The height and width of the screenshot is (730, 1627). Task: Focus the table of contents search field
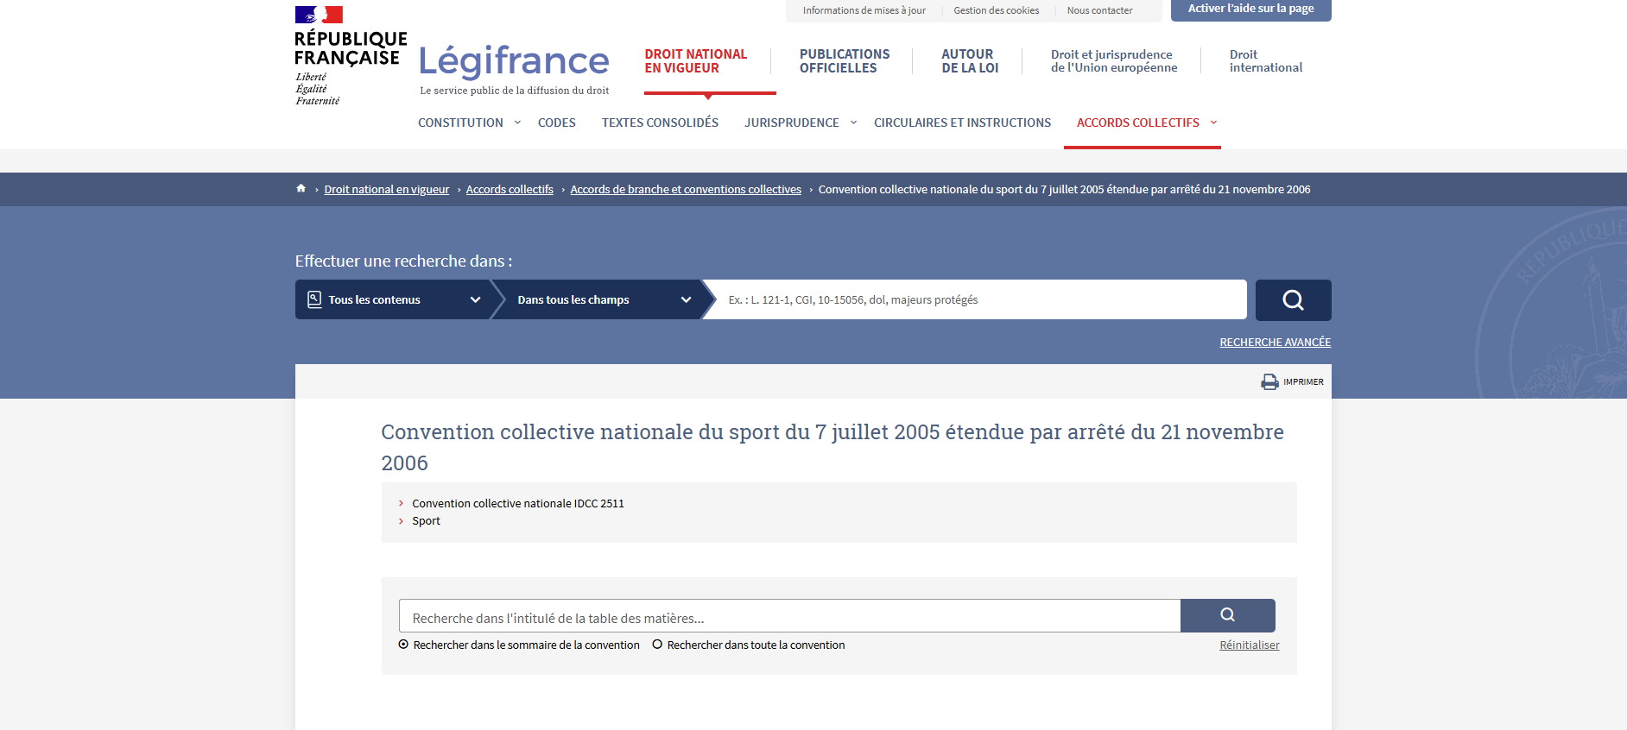tap(789, 616)
